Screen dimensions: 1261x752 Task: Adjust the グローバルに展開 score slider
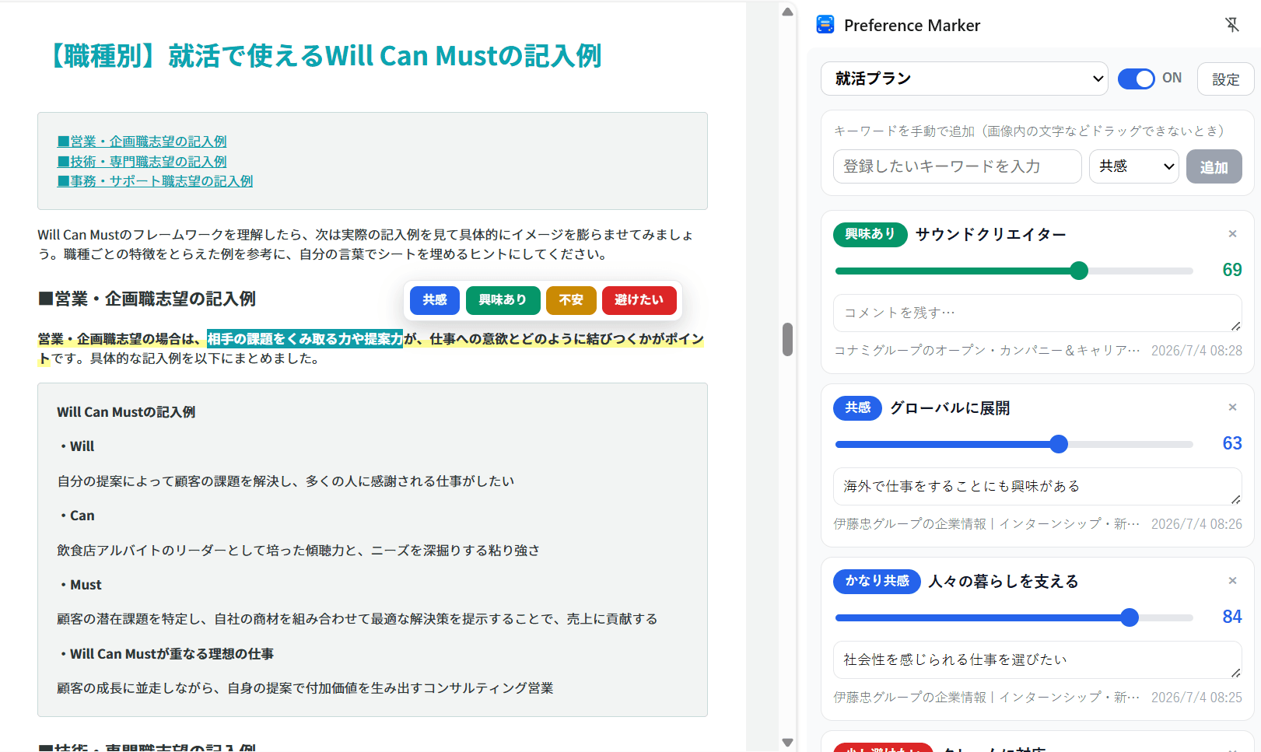(x=1014, y=444)
